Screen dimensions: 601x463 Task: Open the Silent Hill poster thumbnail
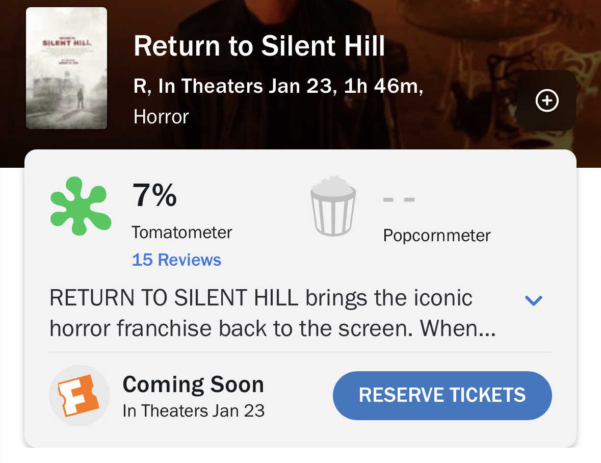[66, 68]
